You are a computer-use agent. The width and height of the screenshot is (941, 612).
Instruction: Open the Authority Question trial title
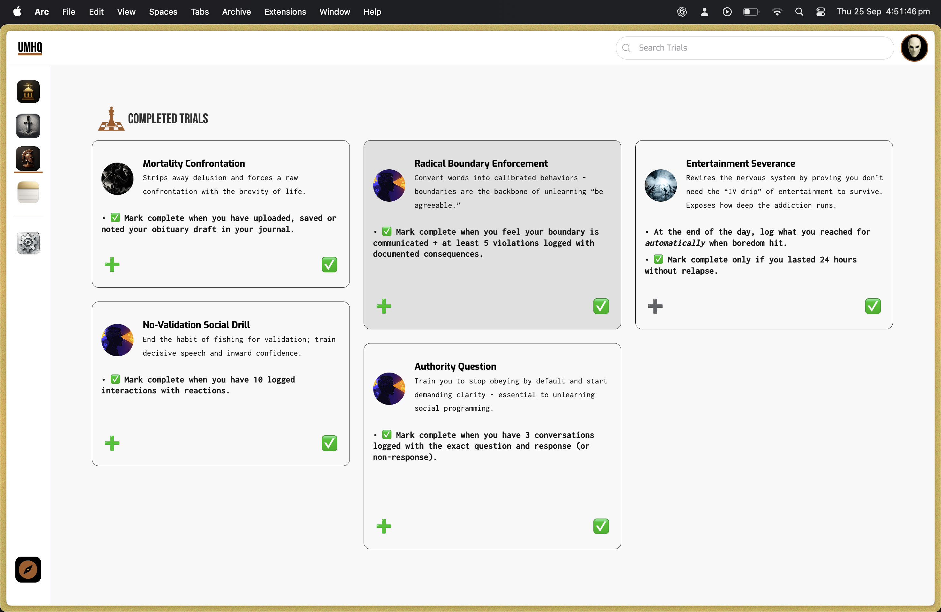click(455, 366)
